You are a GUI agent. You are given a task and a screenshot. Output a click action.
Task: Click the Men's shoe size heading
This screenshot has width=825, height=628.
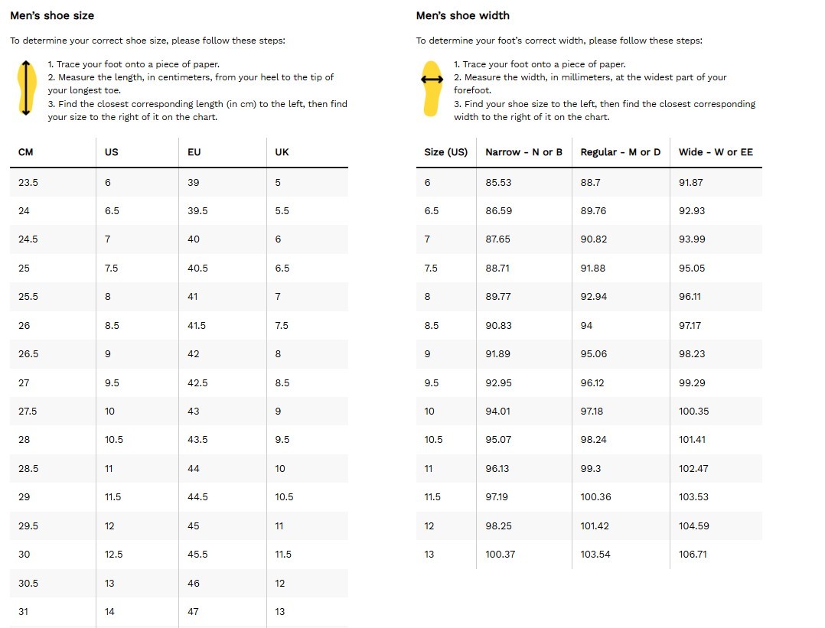[52, 15]
